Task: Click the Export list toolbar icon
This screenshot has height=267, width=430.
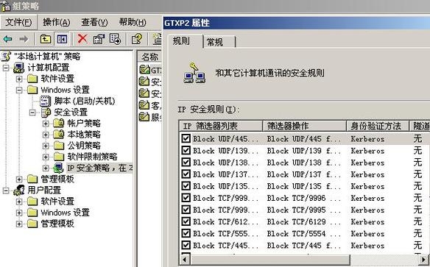Action: point(115,39)
